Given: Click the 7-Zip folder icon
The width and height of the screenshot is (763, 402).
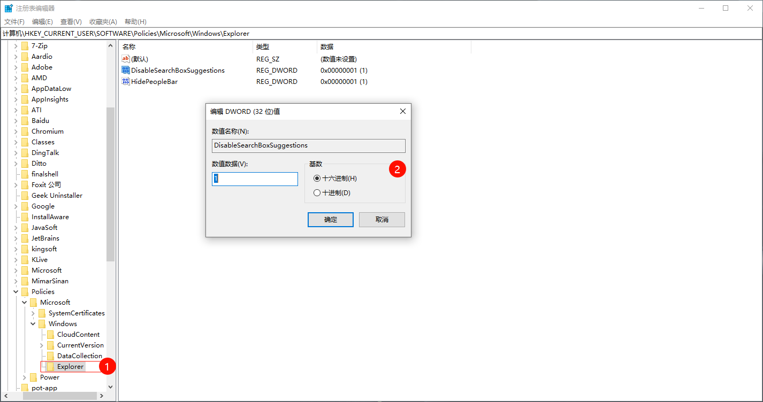Looking at the screenshot, I should click(25, 46).
